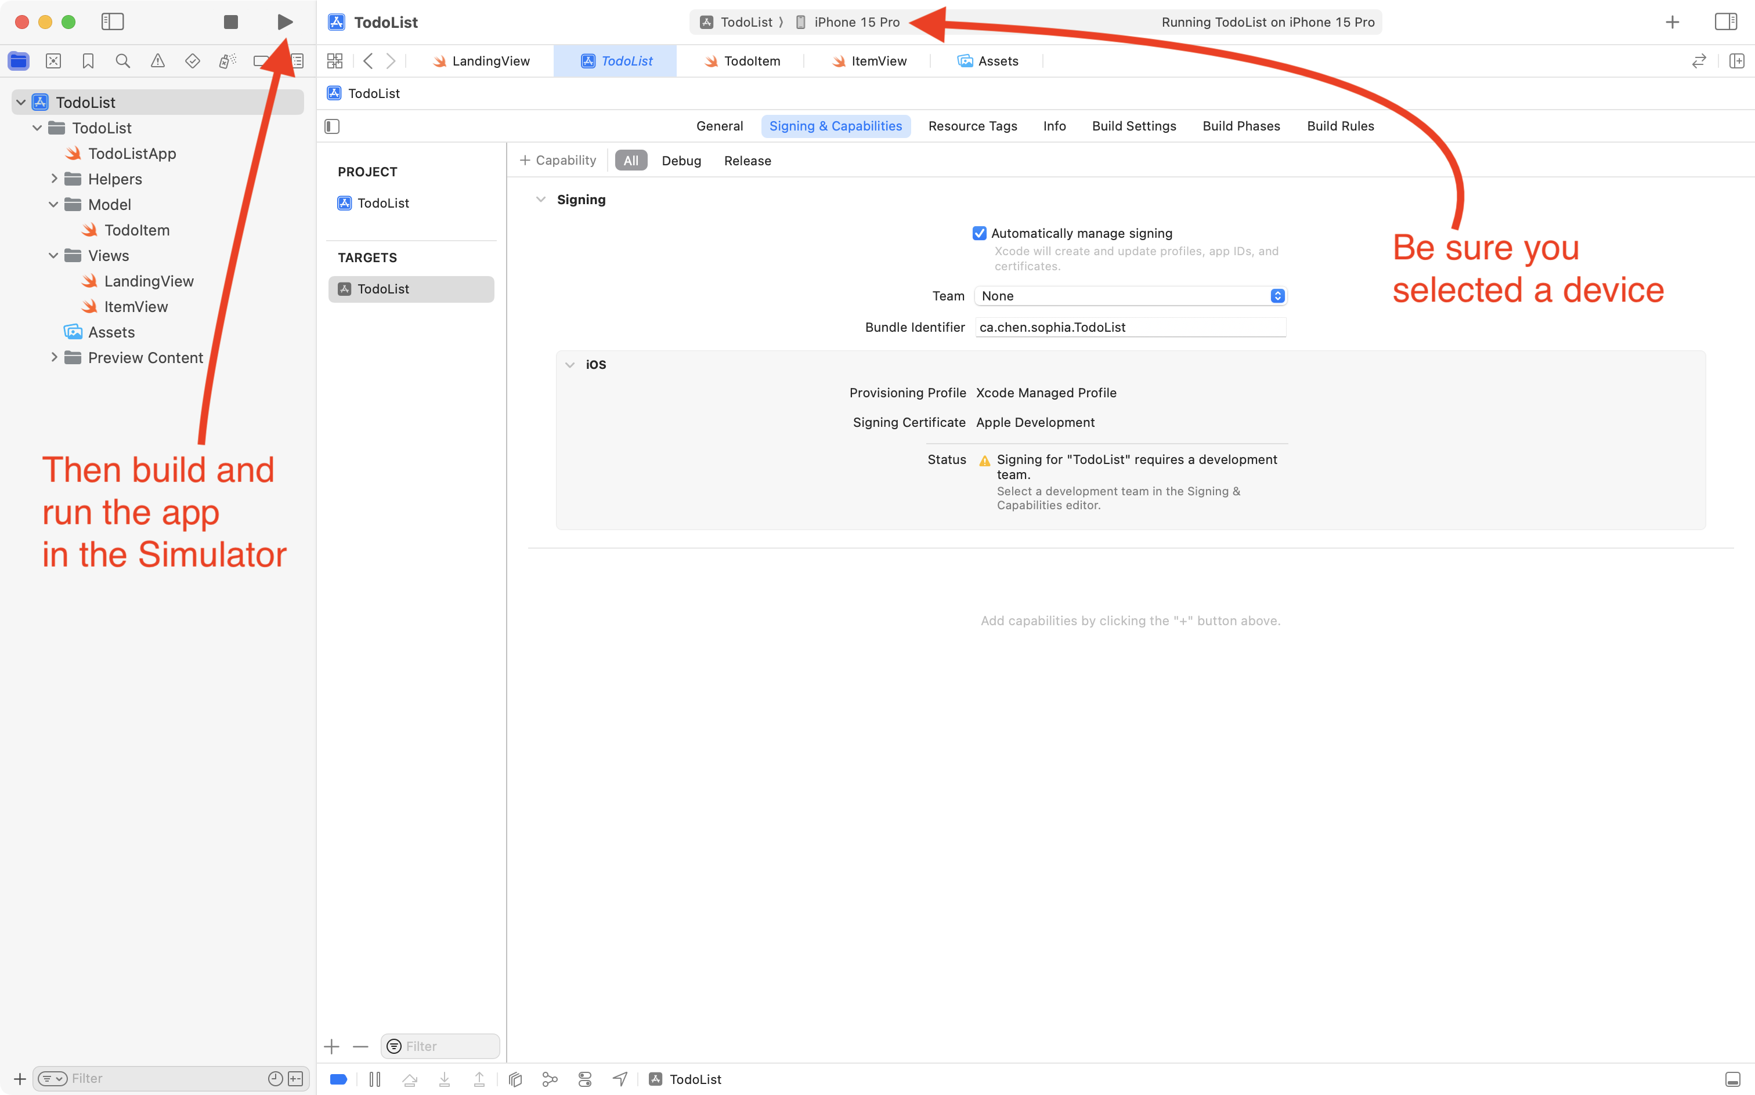
Task: Open the Issue navigator warning icon
Action: pyautogui.click(x=157, y=61)
